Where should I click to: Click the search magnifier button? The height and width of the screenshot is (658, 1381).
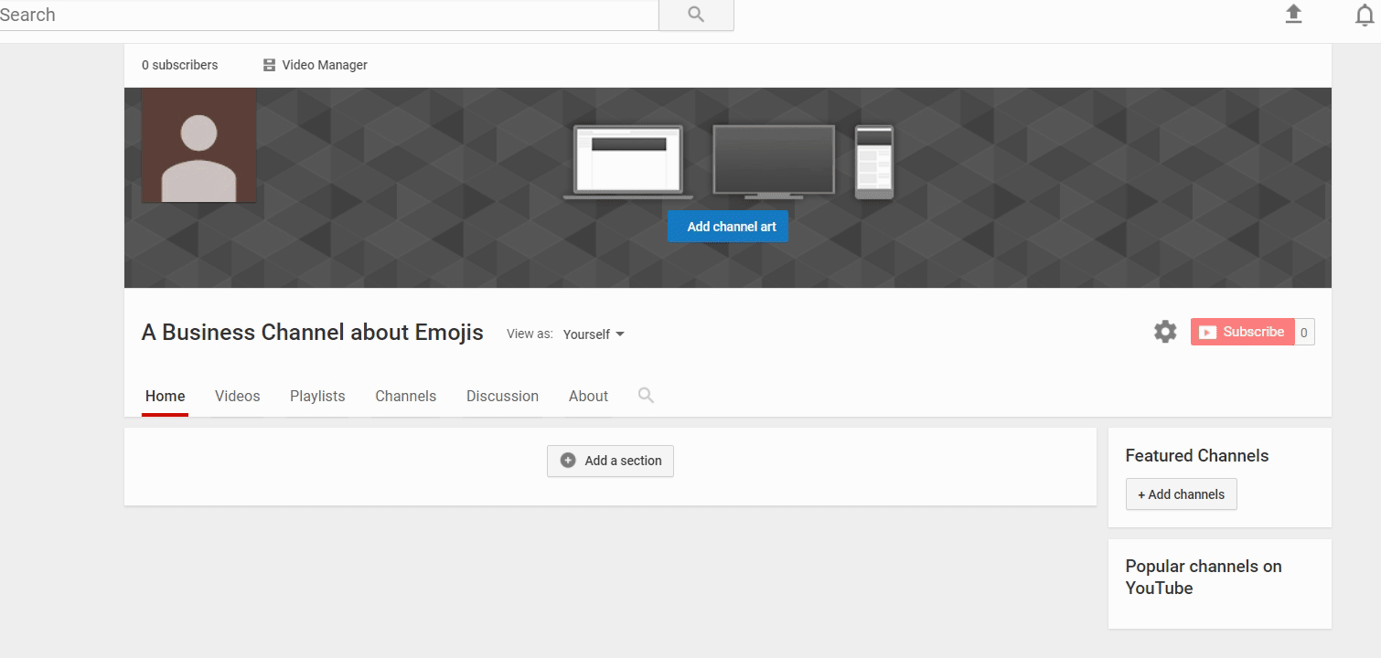696,15
